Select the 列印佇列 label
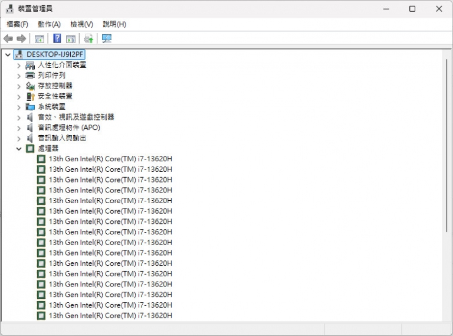Viewport: 453px width, 336px height. 51,75
